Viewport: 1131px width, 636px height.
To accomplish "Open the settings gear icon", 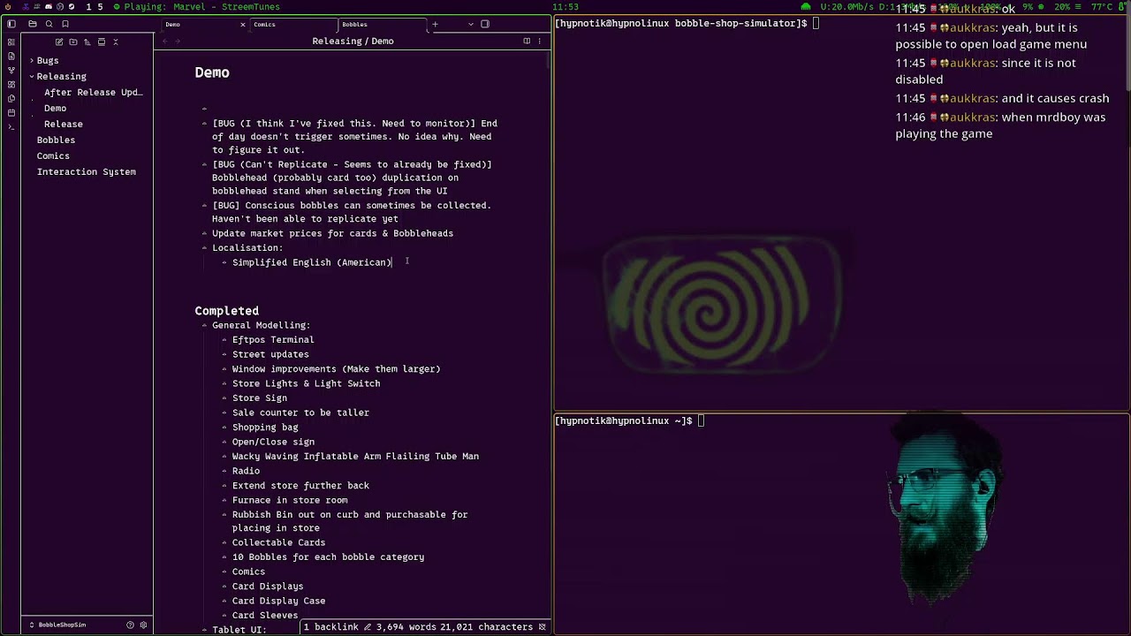I will tap(143, 625).
